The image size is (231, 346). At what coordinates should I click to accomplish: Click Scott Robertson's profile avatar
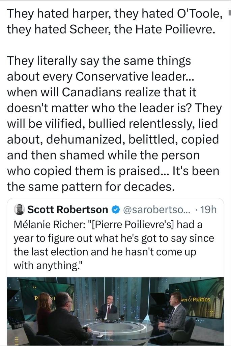pyautogui.click(x=19, y=209)
